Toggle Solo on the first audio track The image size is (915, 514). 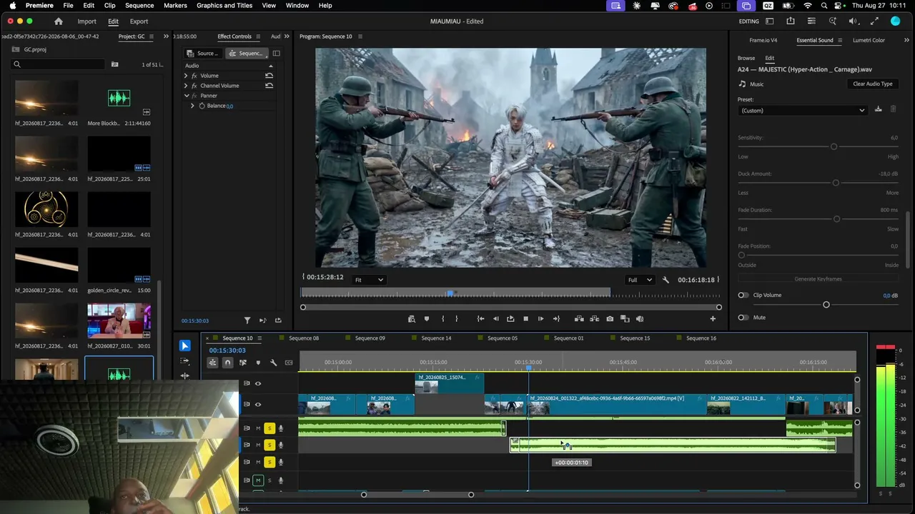(x=269, y=428)
